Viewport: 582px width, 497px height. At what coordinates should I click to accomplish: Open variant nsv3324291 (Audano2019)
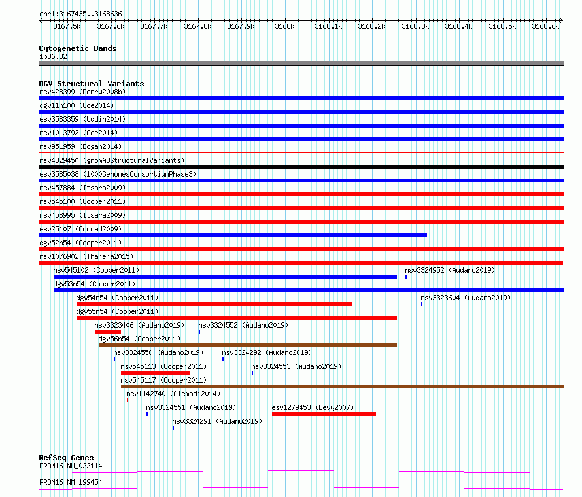[x=217, y=421]
